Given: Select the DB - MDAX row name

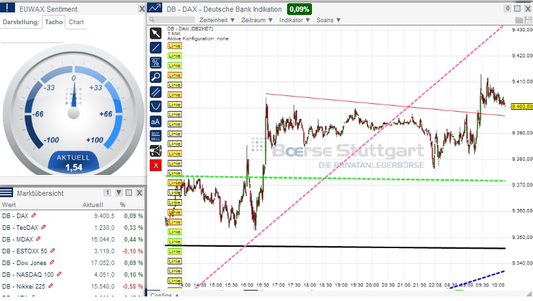Looking at the screenshot, I should click(18, 239).
